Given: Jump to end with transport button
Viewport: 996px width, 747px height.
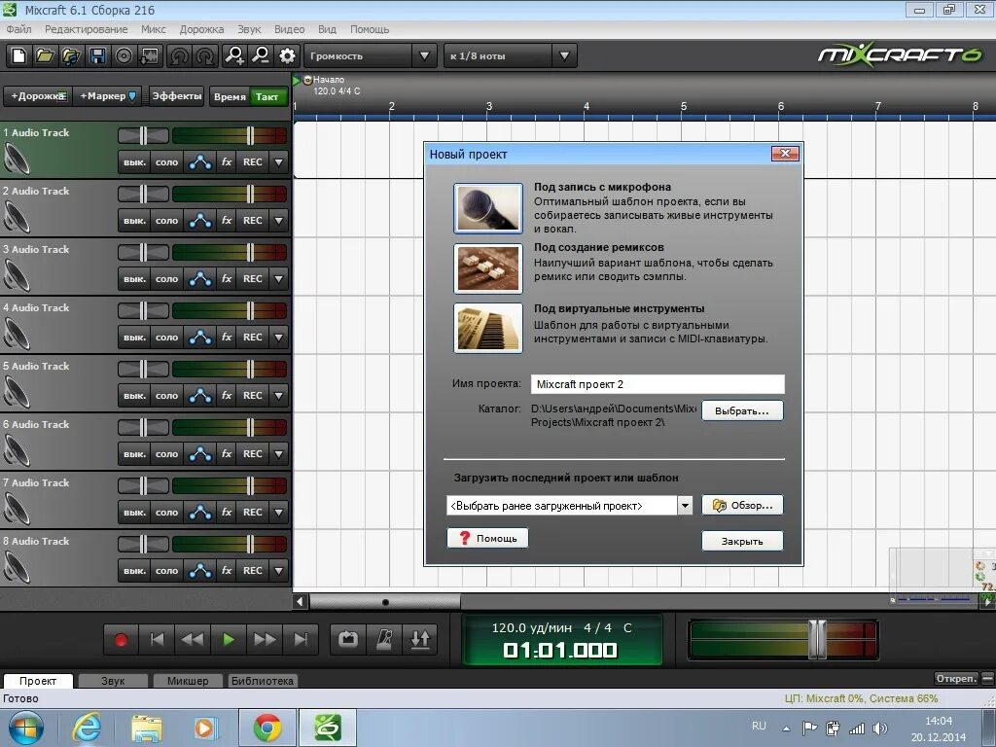Looking at the screenshot, I should pos(302,640).
